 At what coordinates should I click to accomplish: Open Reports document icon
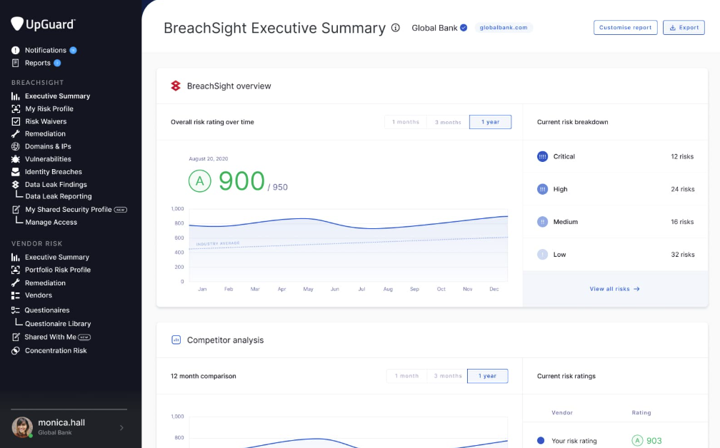[16, 63]
